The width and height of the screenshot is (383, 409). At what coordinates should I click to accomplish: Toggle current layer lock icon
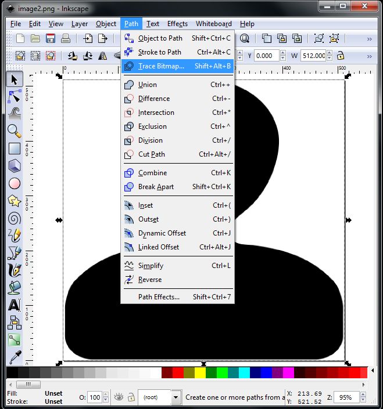click(131, 397)
